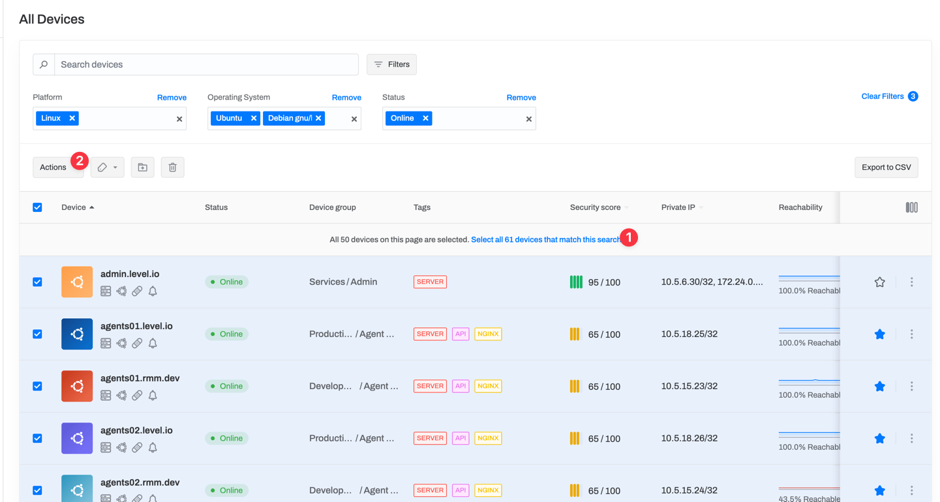This screenshot has height=502, width=940.
Task: Remove the Platform filter
Action: pos(172,98)
